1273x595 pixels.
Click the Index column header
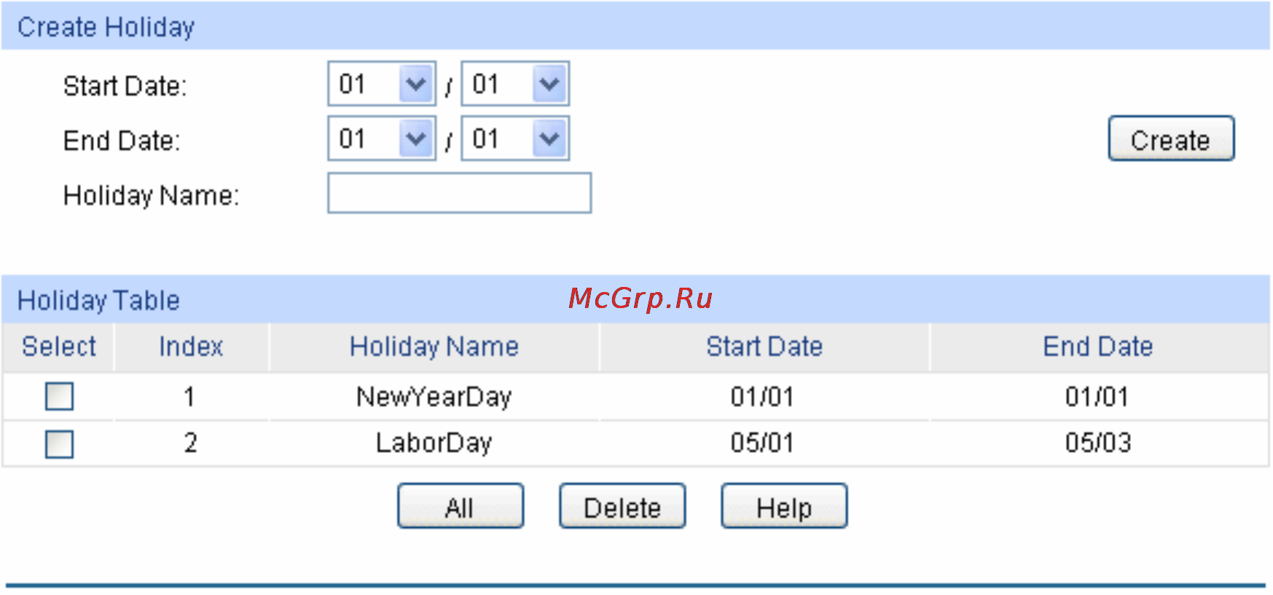191,347
